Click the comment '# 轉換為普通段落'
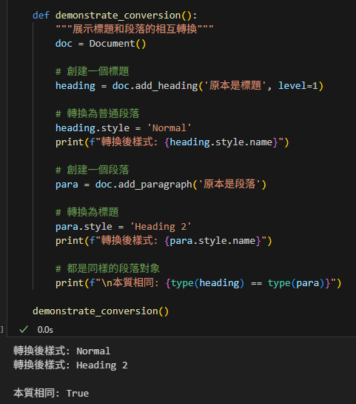This screenshot has width=356, height=404. (98, 113)
